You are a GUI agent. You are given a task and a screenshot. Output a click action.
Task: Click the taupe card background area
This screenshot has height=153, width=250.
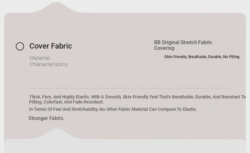coord(112,75)
